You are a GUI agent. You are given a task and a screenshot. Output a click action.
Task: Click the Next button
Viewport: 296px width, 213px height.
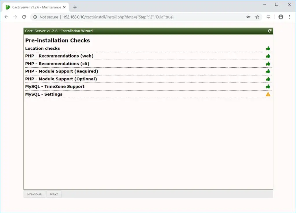click(54, 194)
